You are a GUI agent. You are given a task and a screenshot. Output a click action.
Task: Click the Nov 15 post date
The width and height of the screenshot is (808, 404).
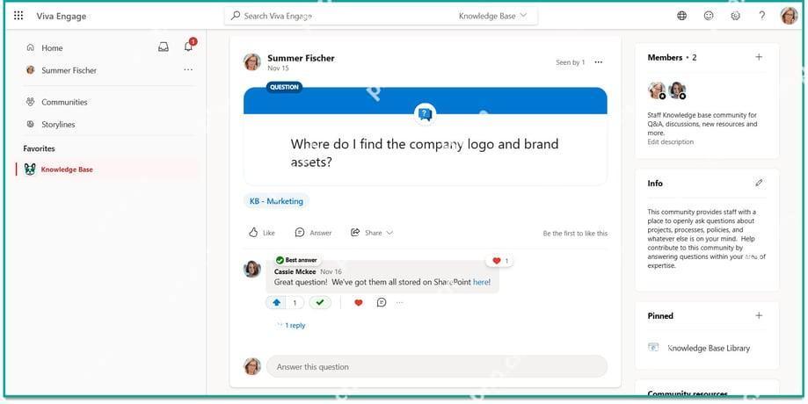pos(278,68)
